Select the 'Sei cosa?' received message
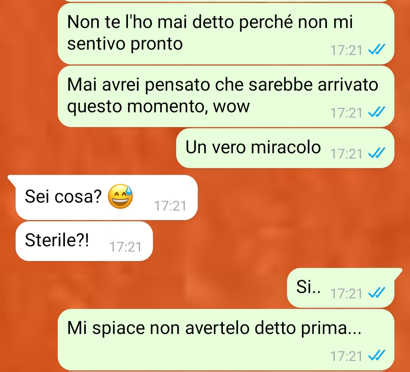 point(106,197)
